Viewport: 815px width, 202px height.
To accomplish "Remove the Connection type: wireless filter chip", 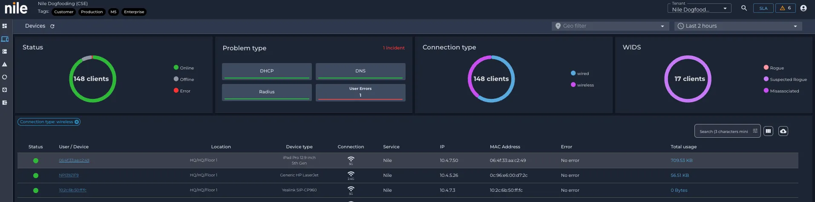I will click(77, 122).
